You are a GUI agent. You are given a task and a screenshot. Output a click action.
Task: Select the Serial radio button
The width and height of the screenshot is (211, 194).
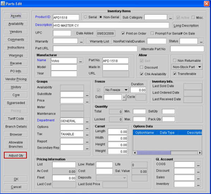[x=85, y=17]
